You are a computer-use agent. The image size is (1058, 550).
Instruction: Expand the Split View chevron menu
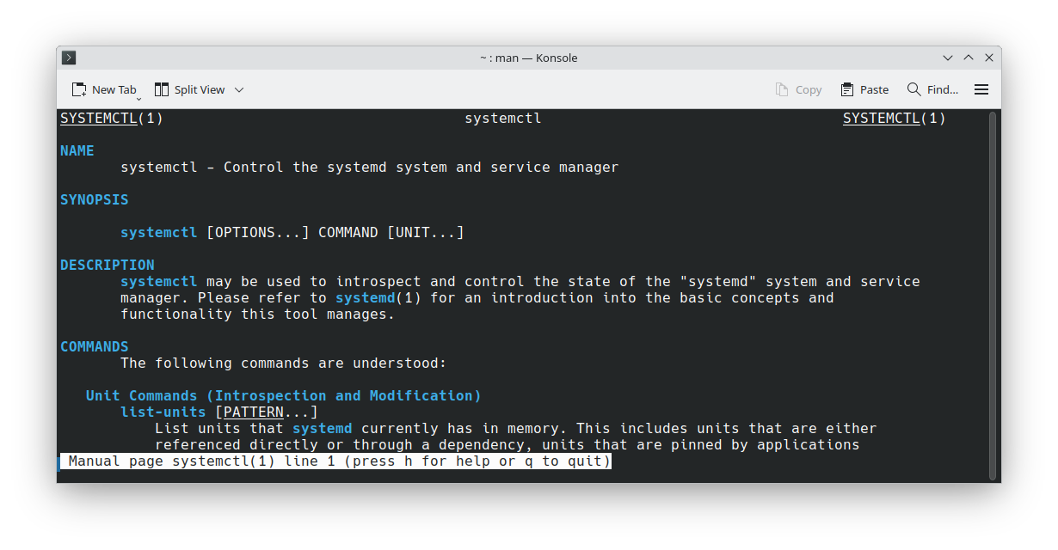pyautogui.click(x=239, y=89)
